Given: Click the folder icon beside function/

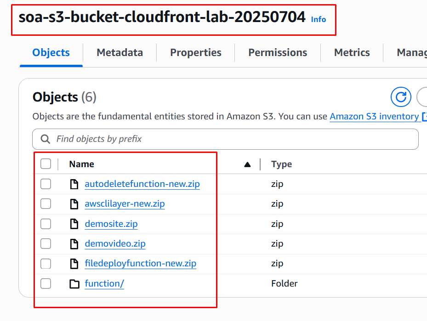Looking at the screenshot, I should tap(74, 284).
